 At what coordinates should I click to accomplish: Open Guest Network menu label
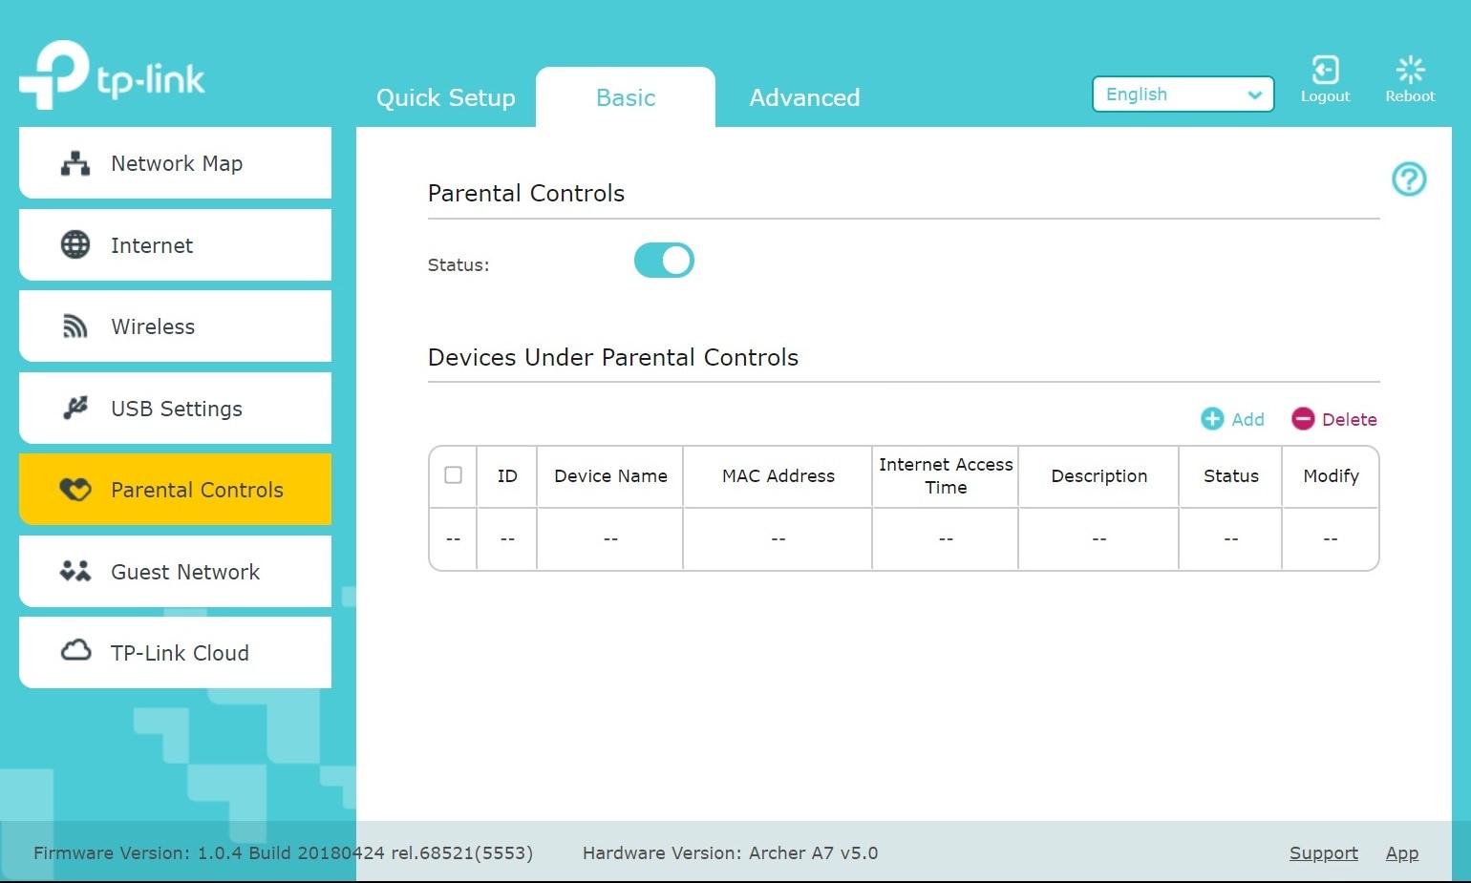pos(185,572)
